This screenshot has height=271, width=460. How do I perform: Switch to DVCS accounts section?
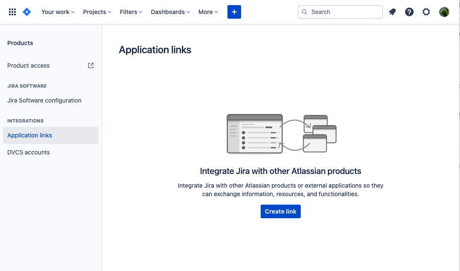(x=28, y=152)
